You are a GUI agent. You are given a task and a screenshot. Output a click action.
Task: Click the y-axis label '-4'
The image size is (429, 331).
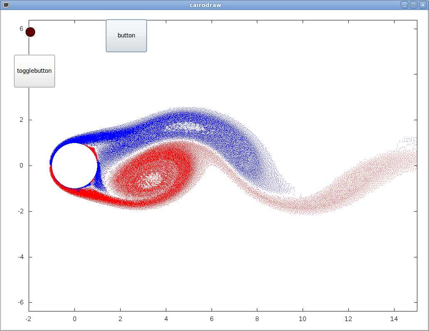click(x=21, y=257)
